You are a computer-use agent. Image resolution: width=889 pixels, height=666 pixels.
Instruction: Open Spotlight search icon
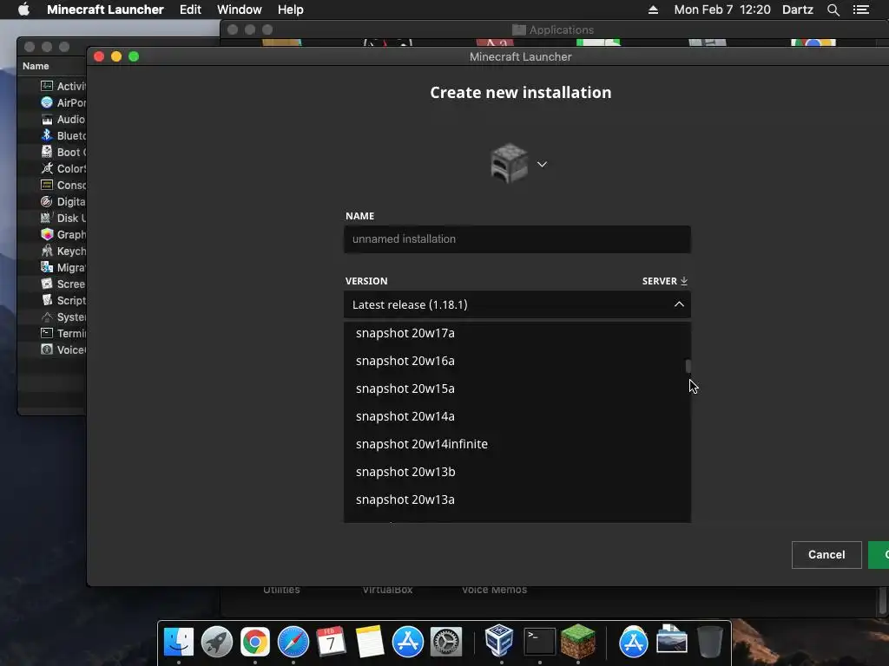coord(833,10)
